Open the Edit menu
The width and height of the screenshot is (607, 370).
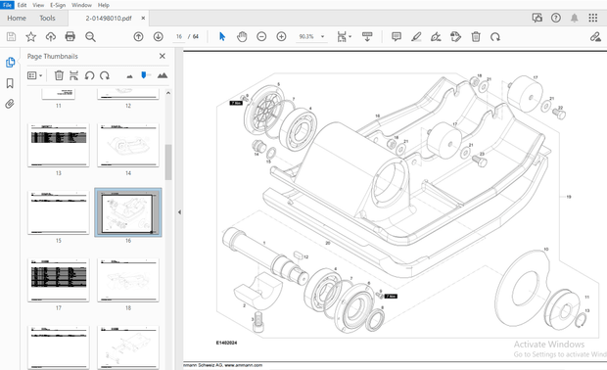click(23, 5)
